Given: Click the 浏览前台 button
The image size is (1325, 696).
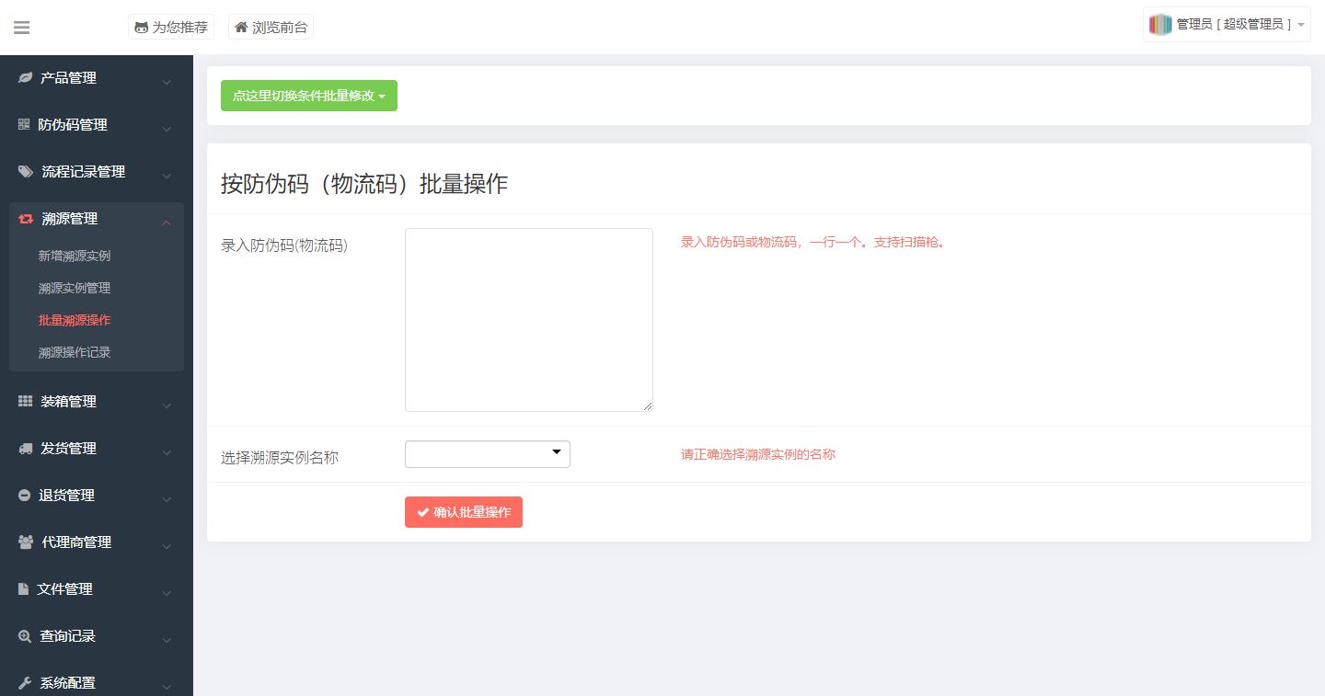Looking at the screenshot, I should [x=271, y=26].
